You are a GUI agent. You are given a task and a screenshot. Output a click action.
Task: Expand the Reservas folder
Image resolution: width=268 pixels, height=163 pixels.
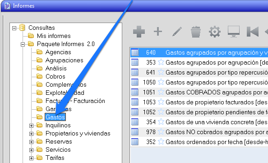pyautogui.click(x=31, y=142)
